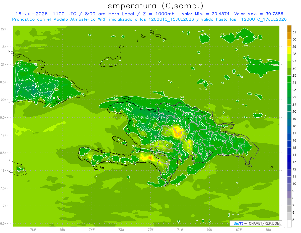
Task: Click legend scale value "5"
Action: click(x=293, y=220)
